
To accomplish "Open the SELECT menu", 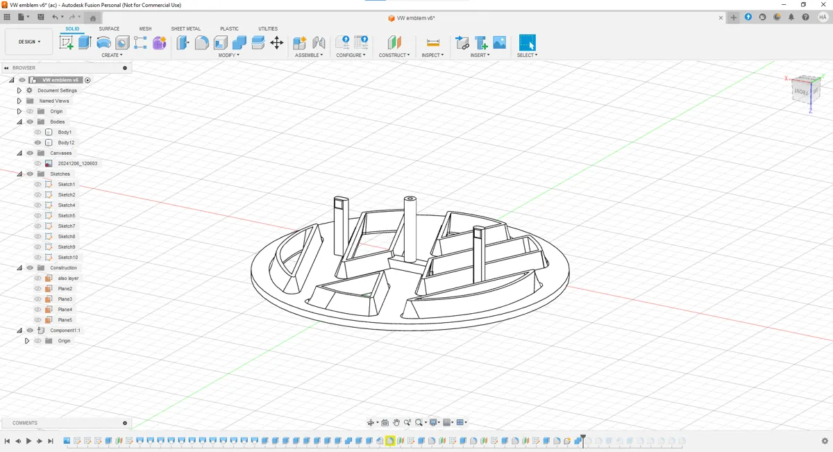I will point(528,55).
